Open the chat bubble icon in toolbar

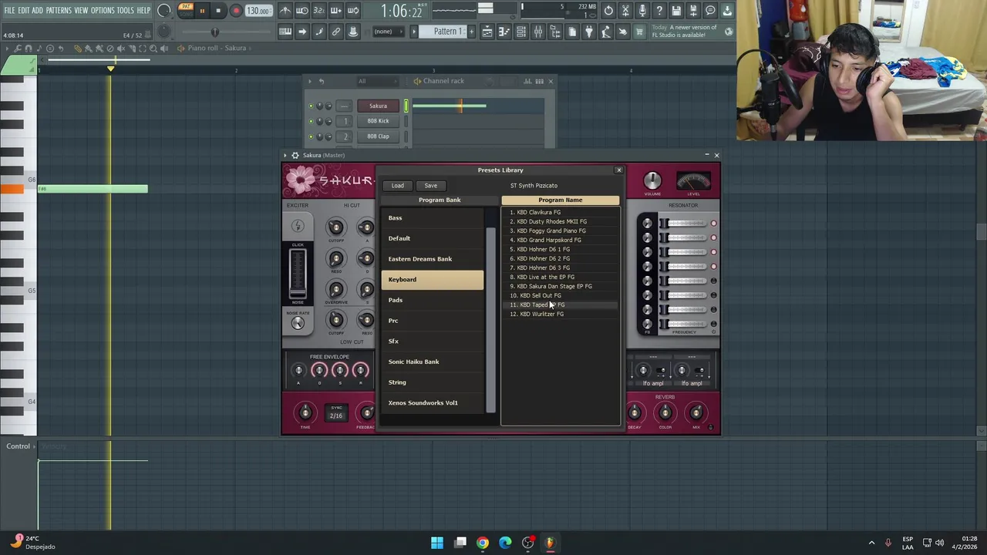(x=710, y=11)
